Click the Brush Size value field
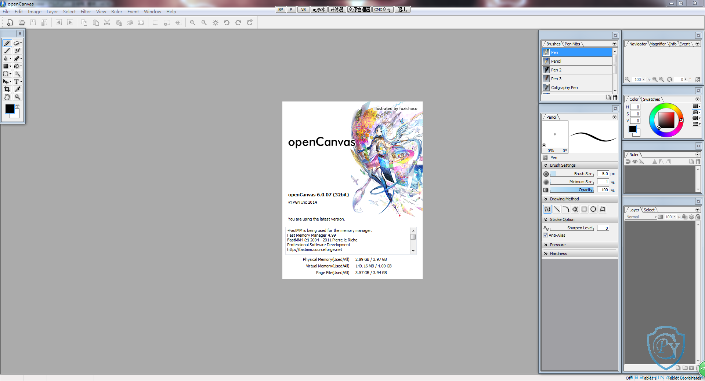 603,174
